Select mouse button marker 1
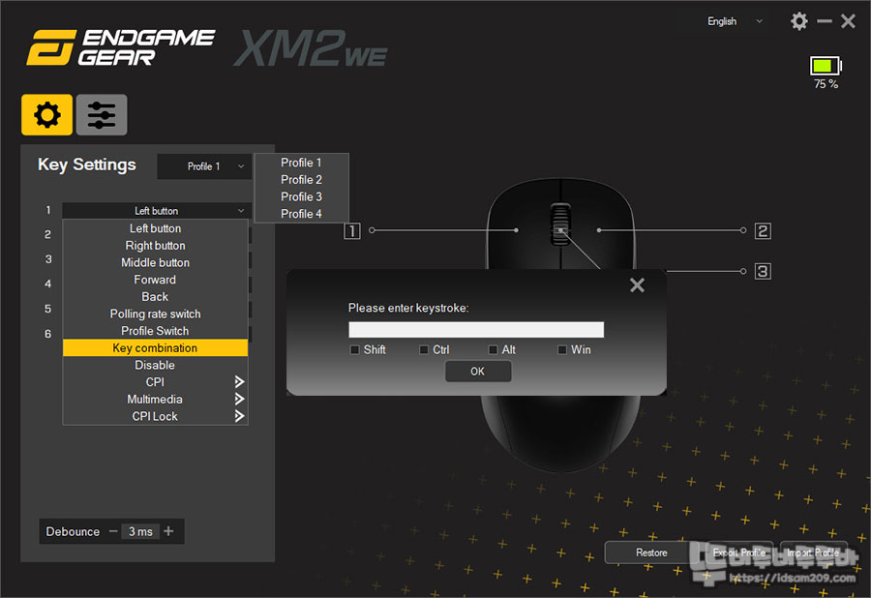 coord(352,231)
